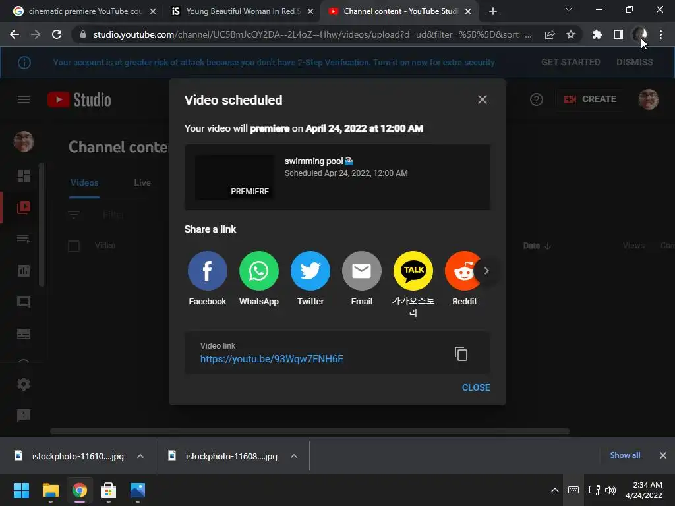Open the tab search dropdown arrow
675x506 pixels.
tap(569, 9)
